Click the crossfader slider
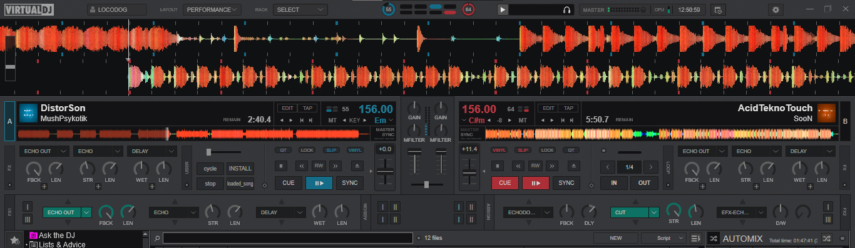Image resolution: width=855 pixels, height=248 pixels. (427, 184)
